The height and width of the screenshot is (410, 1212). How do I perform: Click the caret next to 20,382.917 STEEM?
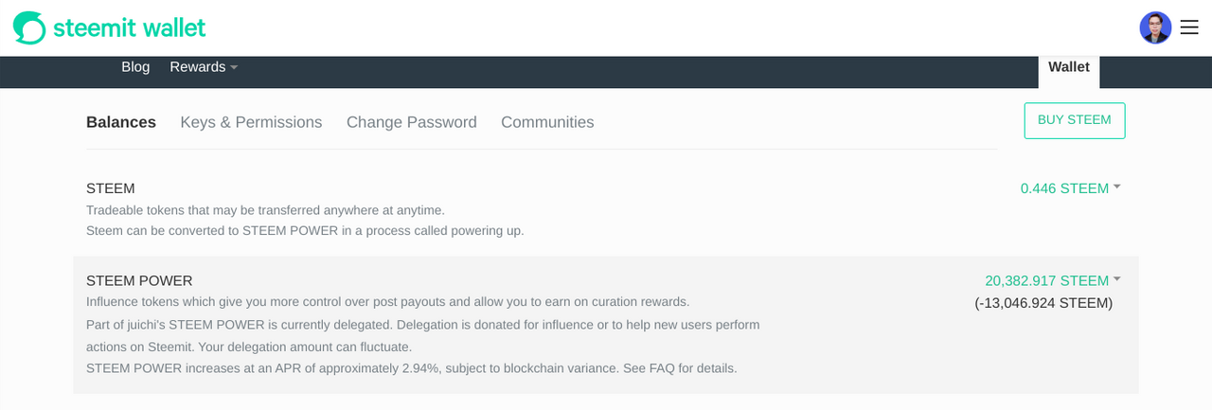(1117, 278)
